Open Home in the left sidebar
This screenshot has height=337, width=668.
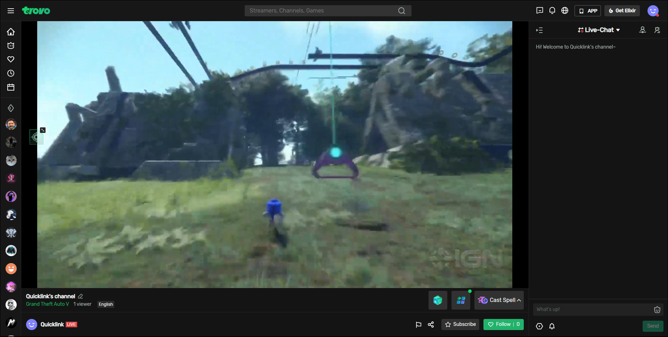click(x=11, y=32)
